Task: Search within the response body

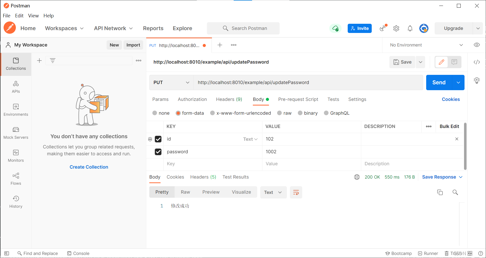Action: click(x=455, y=192)
